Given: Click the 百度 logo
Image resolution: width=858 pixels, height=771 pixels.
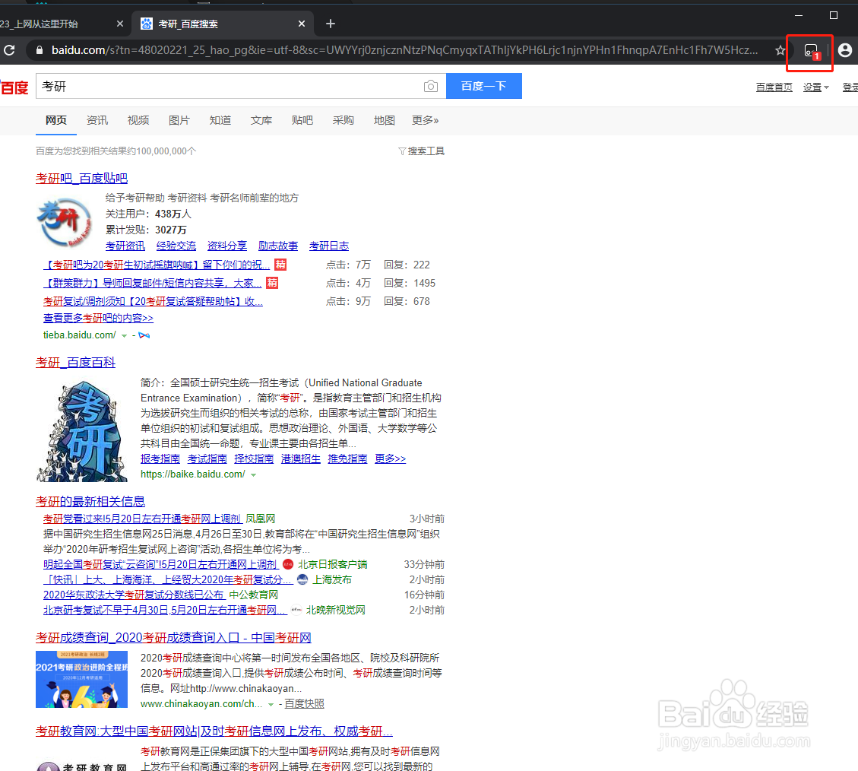Looking at the screenshot, I should [14, 86].
